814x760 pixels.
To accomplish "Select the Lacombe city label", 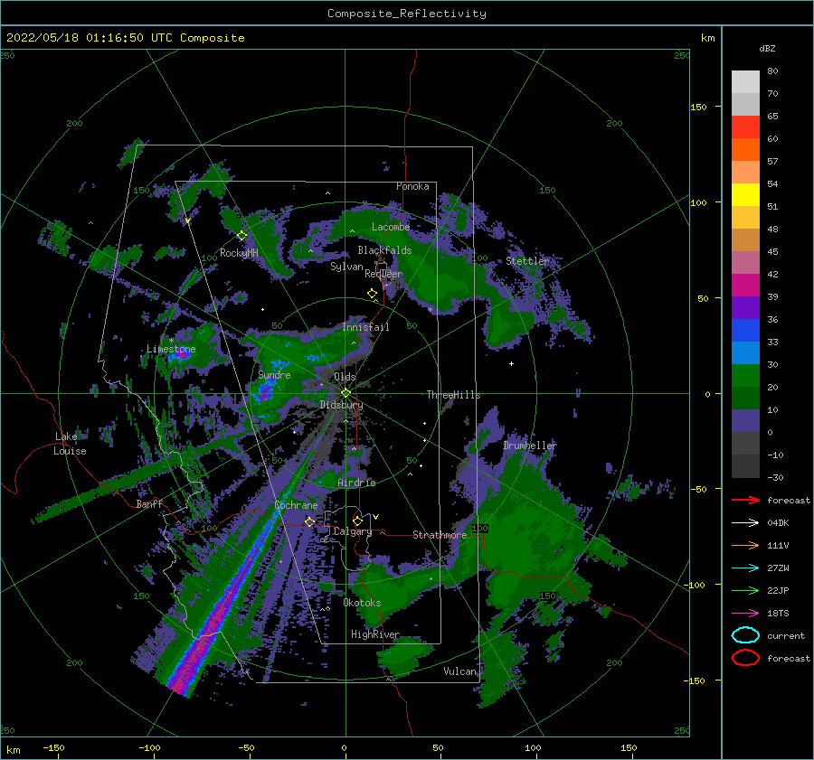I will tap(391, 227).
